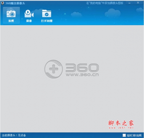This screenshot has height=138, width=144.
Task: Click the 当前摄像头：无设备 status text
Action: click(x=14, y=135)
